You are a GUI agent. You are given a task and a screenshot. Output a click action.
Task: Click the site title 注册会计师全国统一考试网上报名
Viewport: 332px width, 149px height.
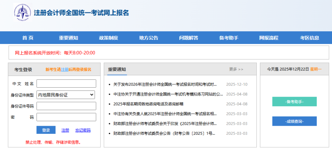[81, 13]
